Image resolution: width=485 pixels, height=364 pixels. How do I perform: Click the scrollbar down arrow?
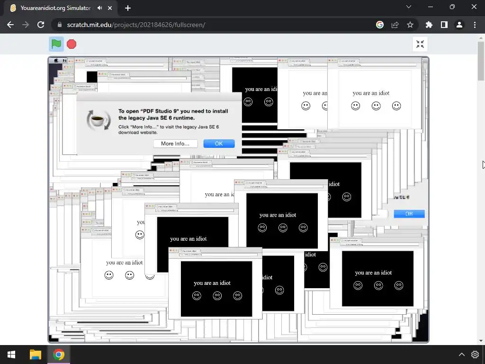(481, 341)
